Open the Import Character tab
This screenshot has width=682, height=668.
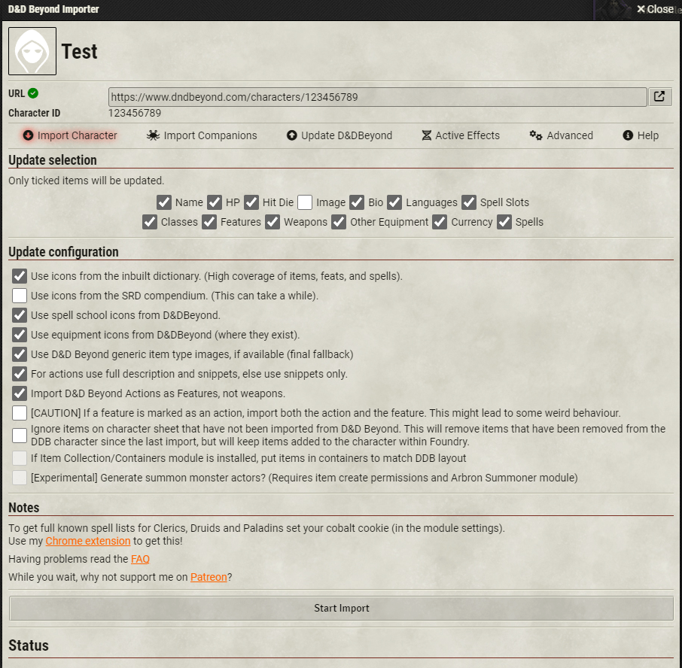pyautogui.click(x=70, y=135)
